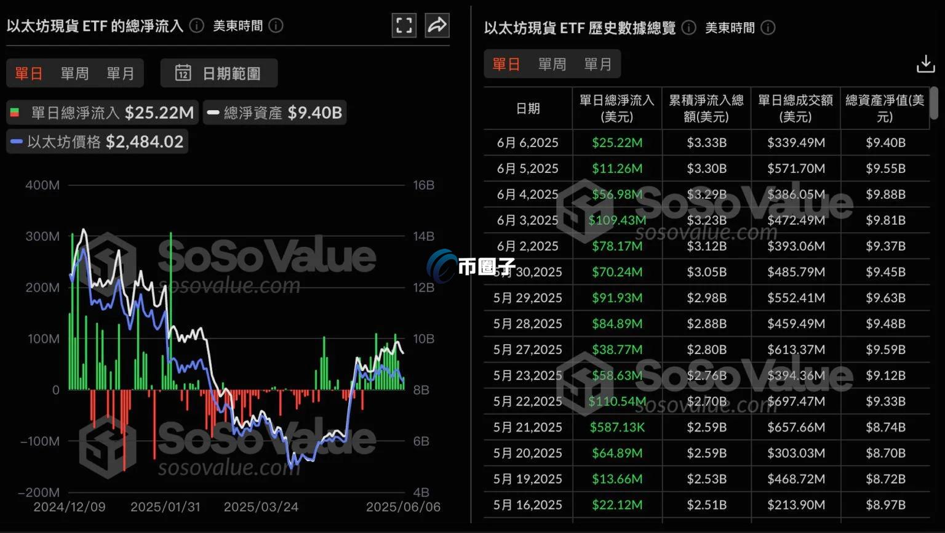This screenshot has width=945, height=533.
Task: Click the share arrow icon above the chart
Action: [x=437, y=25]
